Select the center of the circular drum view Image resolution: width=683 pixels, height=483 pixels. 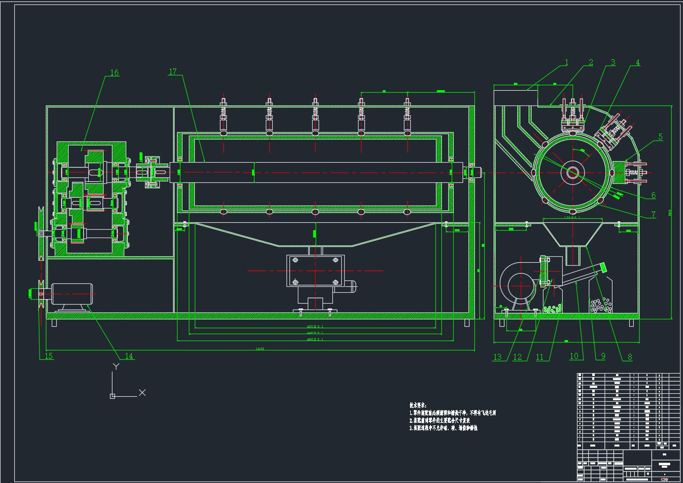(x=573, y=172)
